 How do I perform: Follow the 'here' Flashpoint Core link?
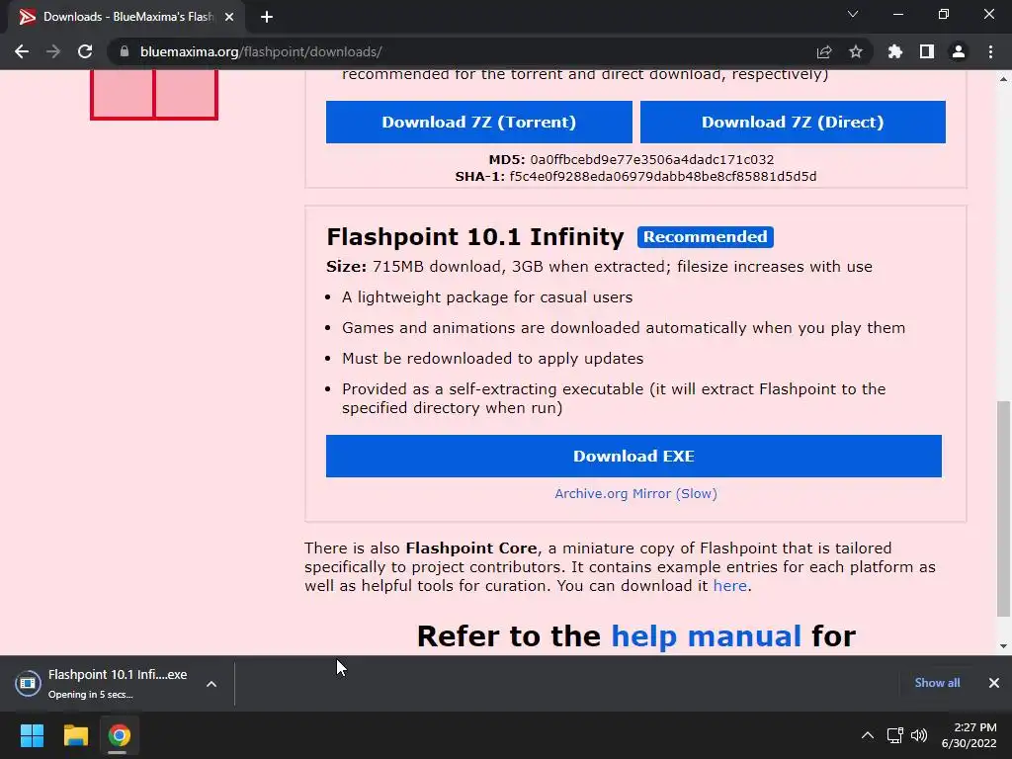tap(730, 586)
